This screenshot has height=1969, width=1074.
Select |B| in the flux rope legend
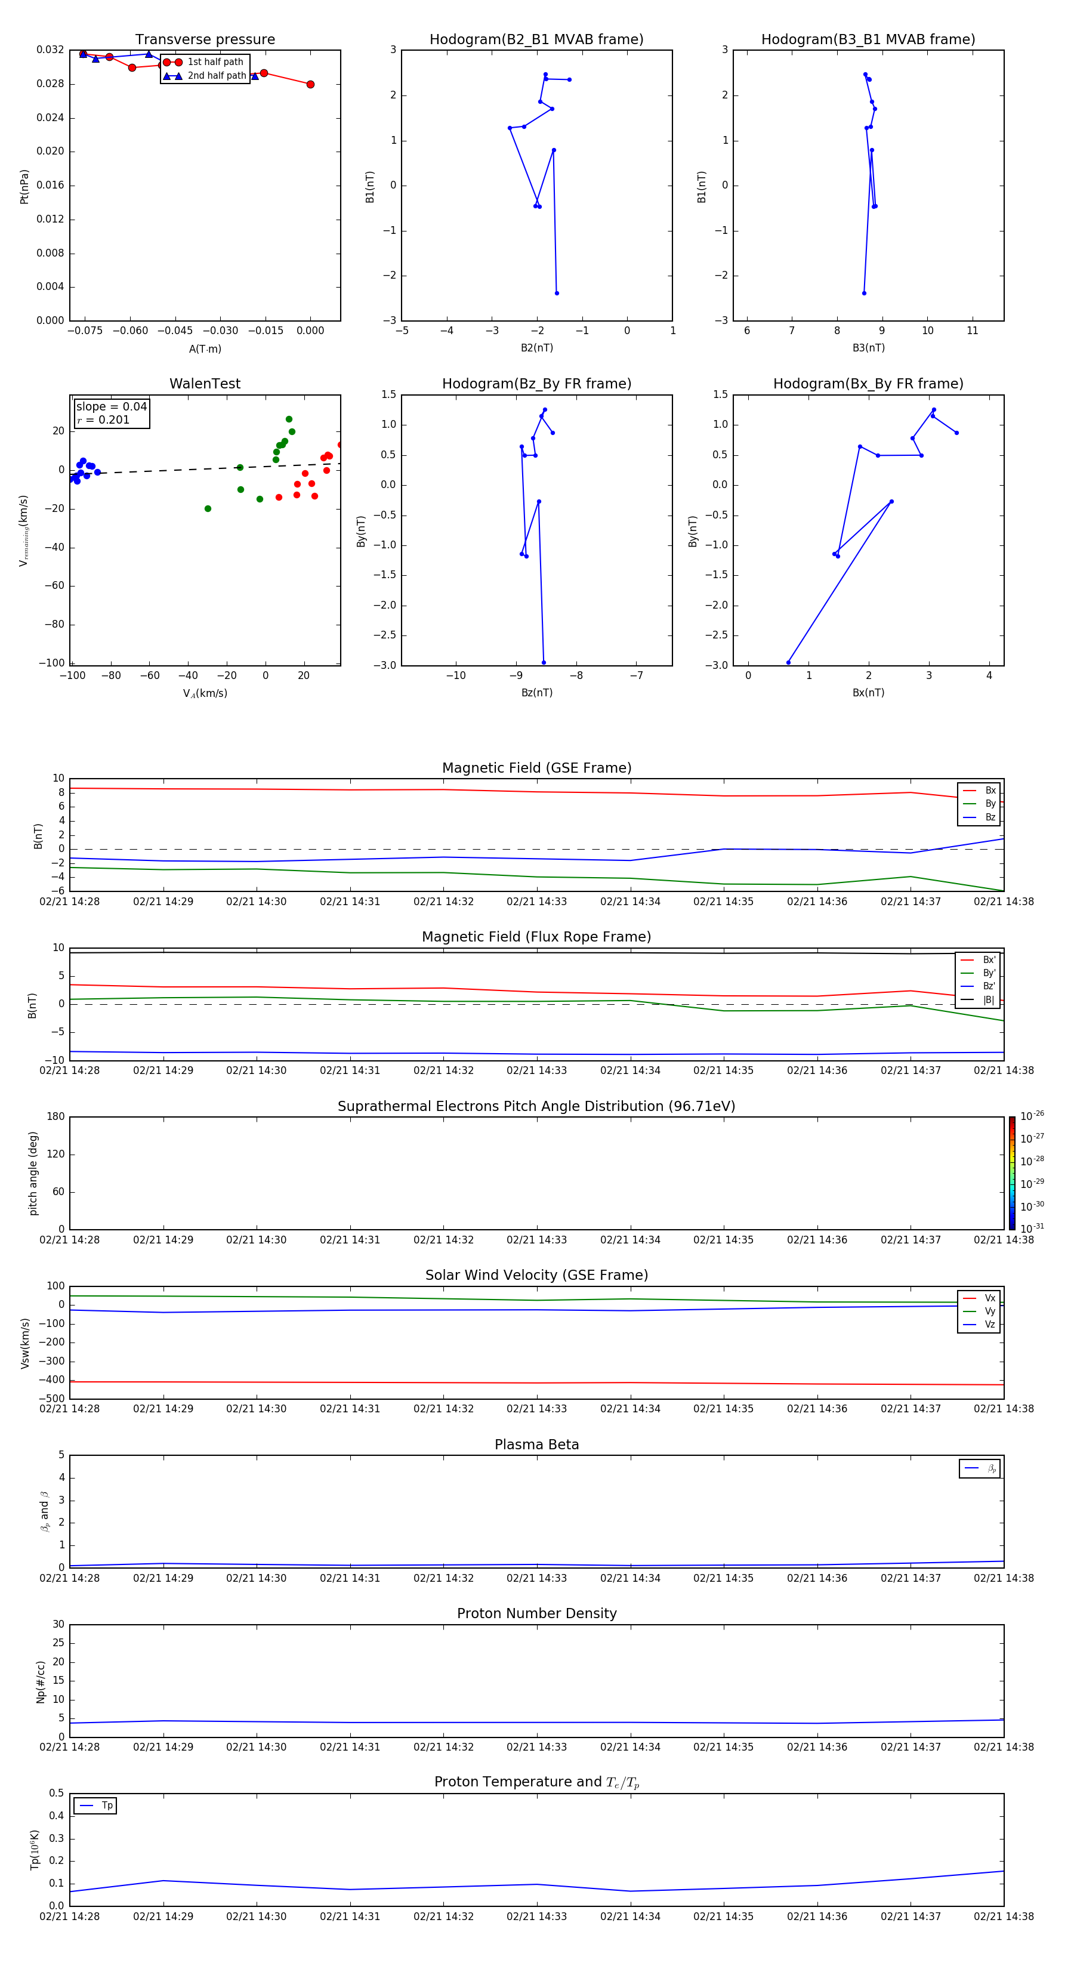click(x=979, y=1000)
